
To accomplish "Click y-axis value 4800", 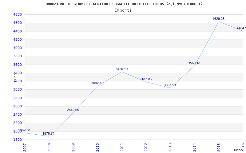I will tap(18, 14).
